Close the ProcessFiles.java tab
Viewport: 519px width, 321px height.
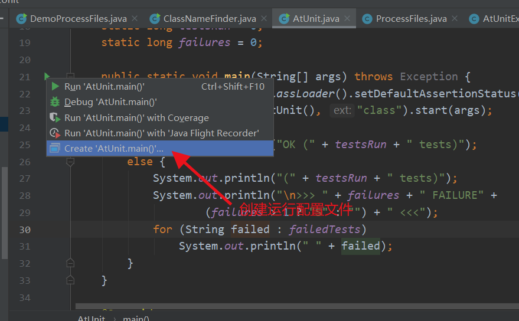[455, 18]
